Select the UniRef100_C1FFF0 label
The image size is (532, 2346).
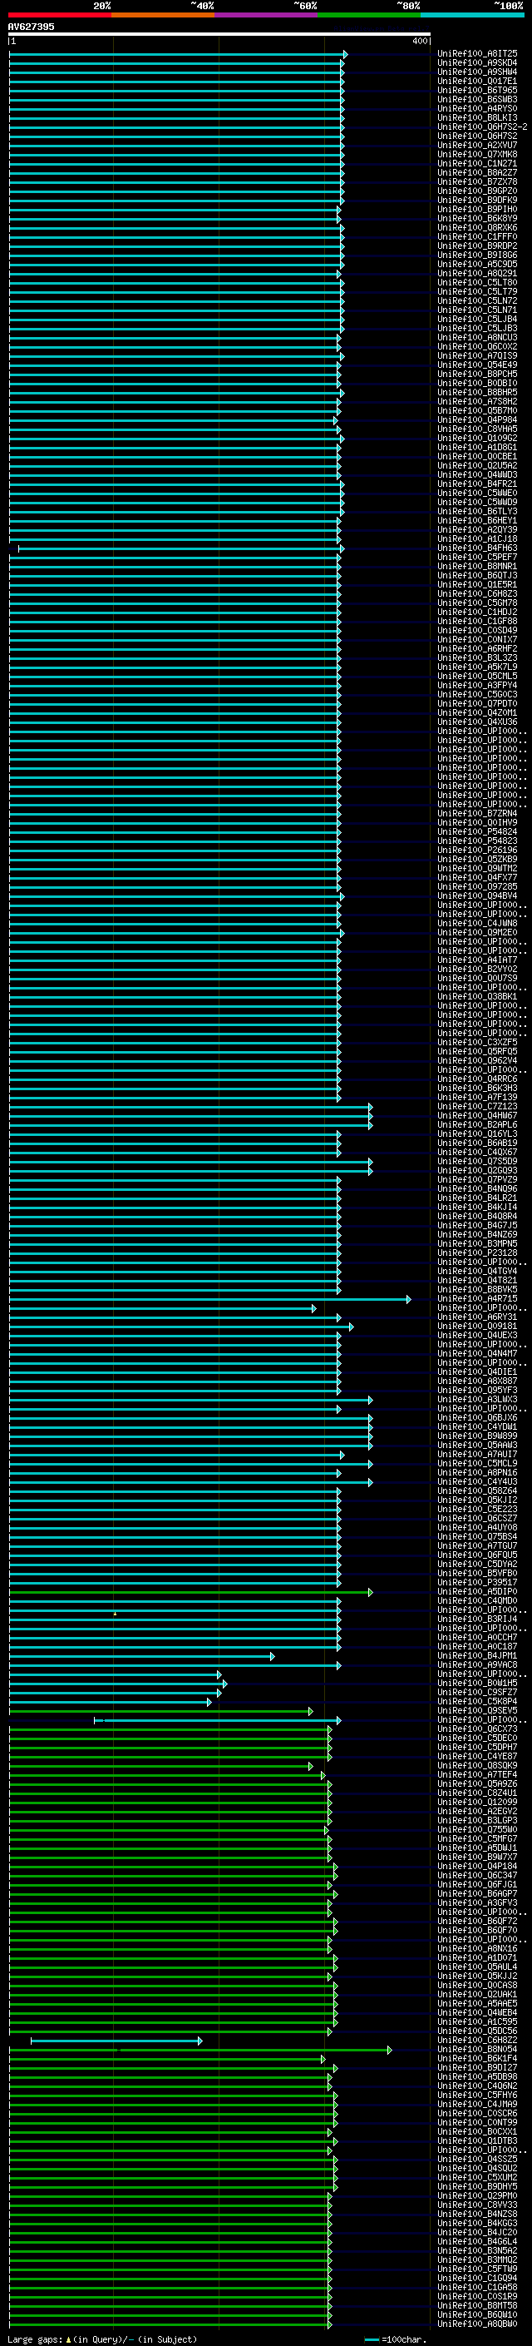coord(476,237)
